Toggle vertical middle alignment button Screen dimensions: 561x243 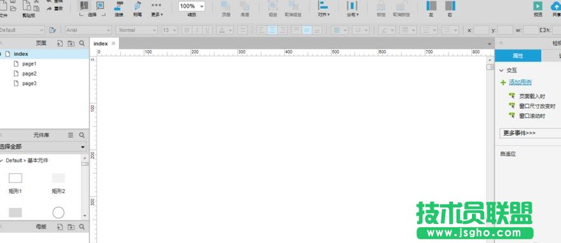coord(307,30)
